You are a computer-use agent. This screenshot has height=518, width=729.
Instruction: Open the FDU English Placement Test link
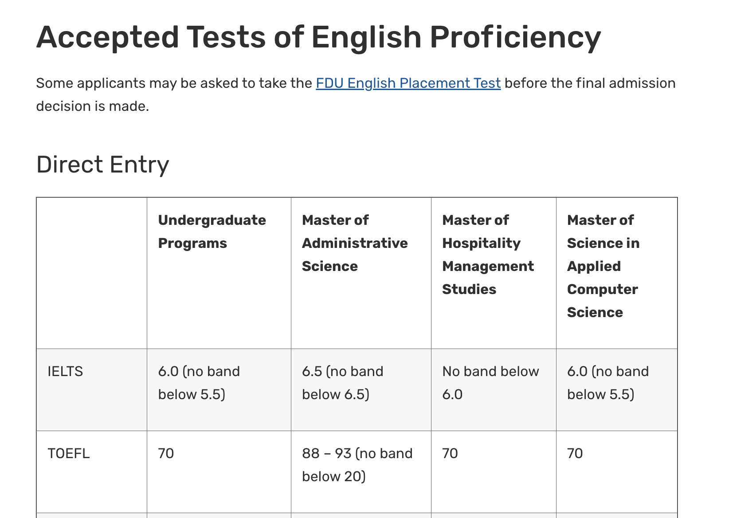coord(408,83)
